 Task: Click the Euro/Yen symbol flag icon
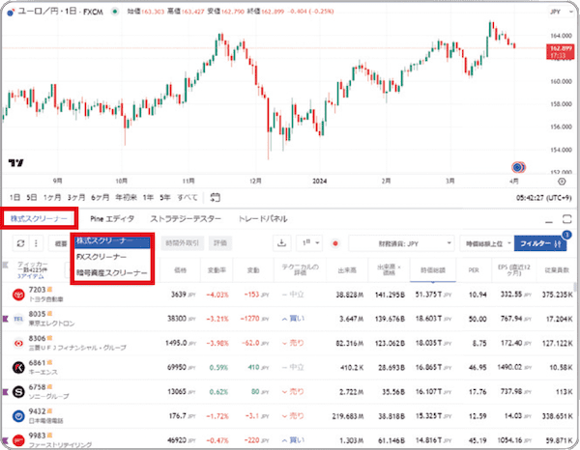click(x=11, y=13)
